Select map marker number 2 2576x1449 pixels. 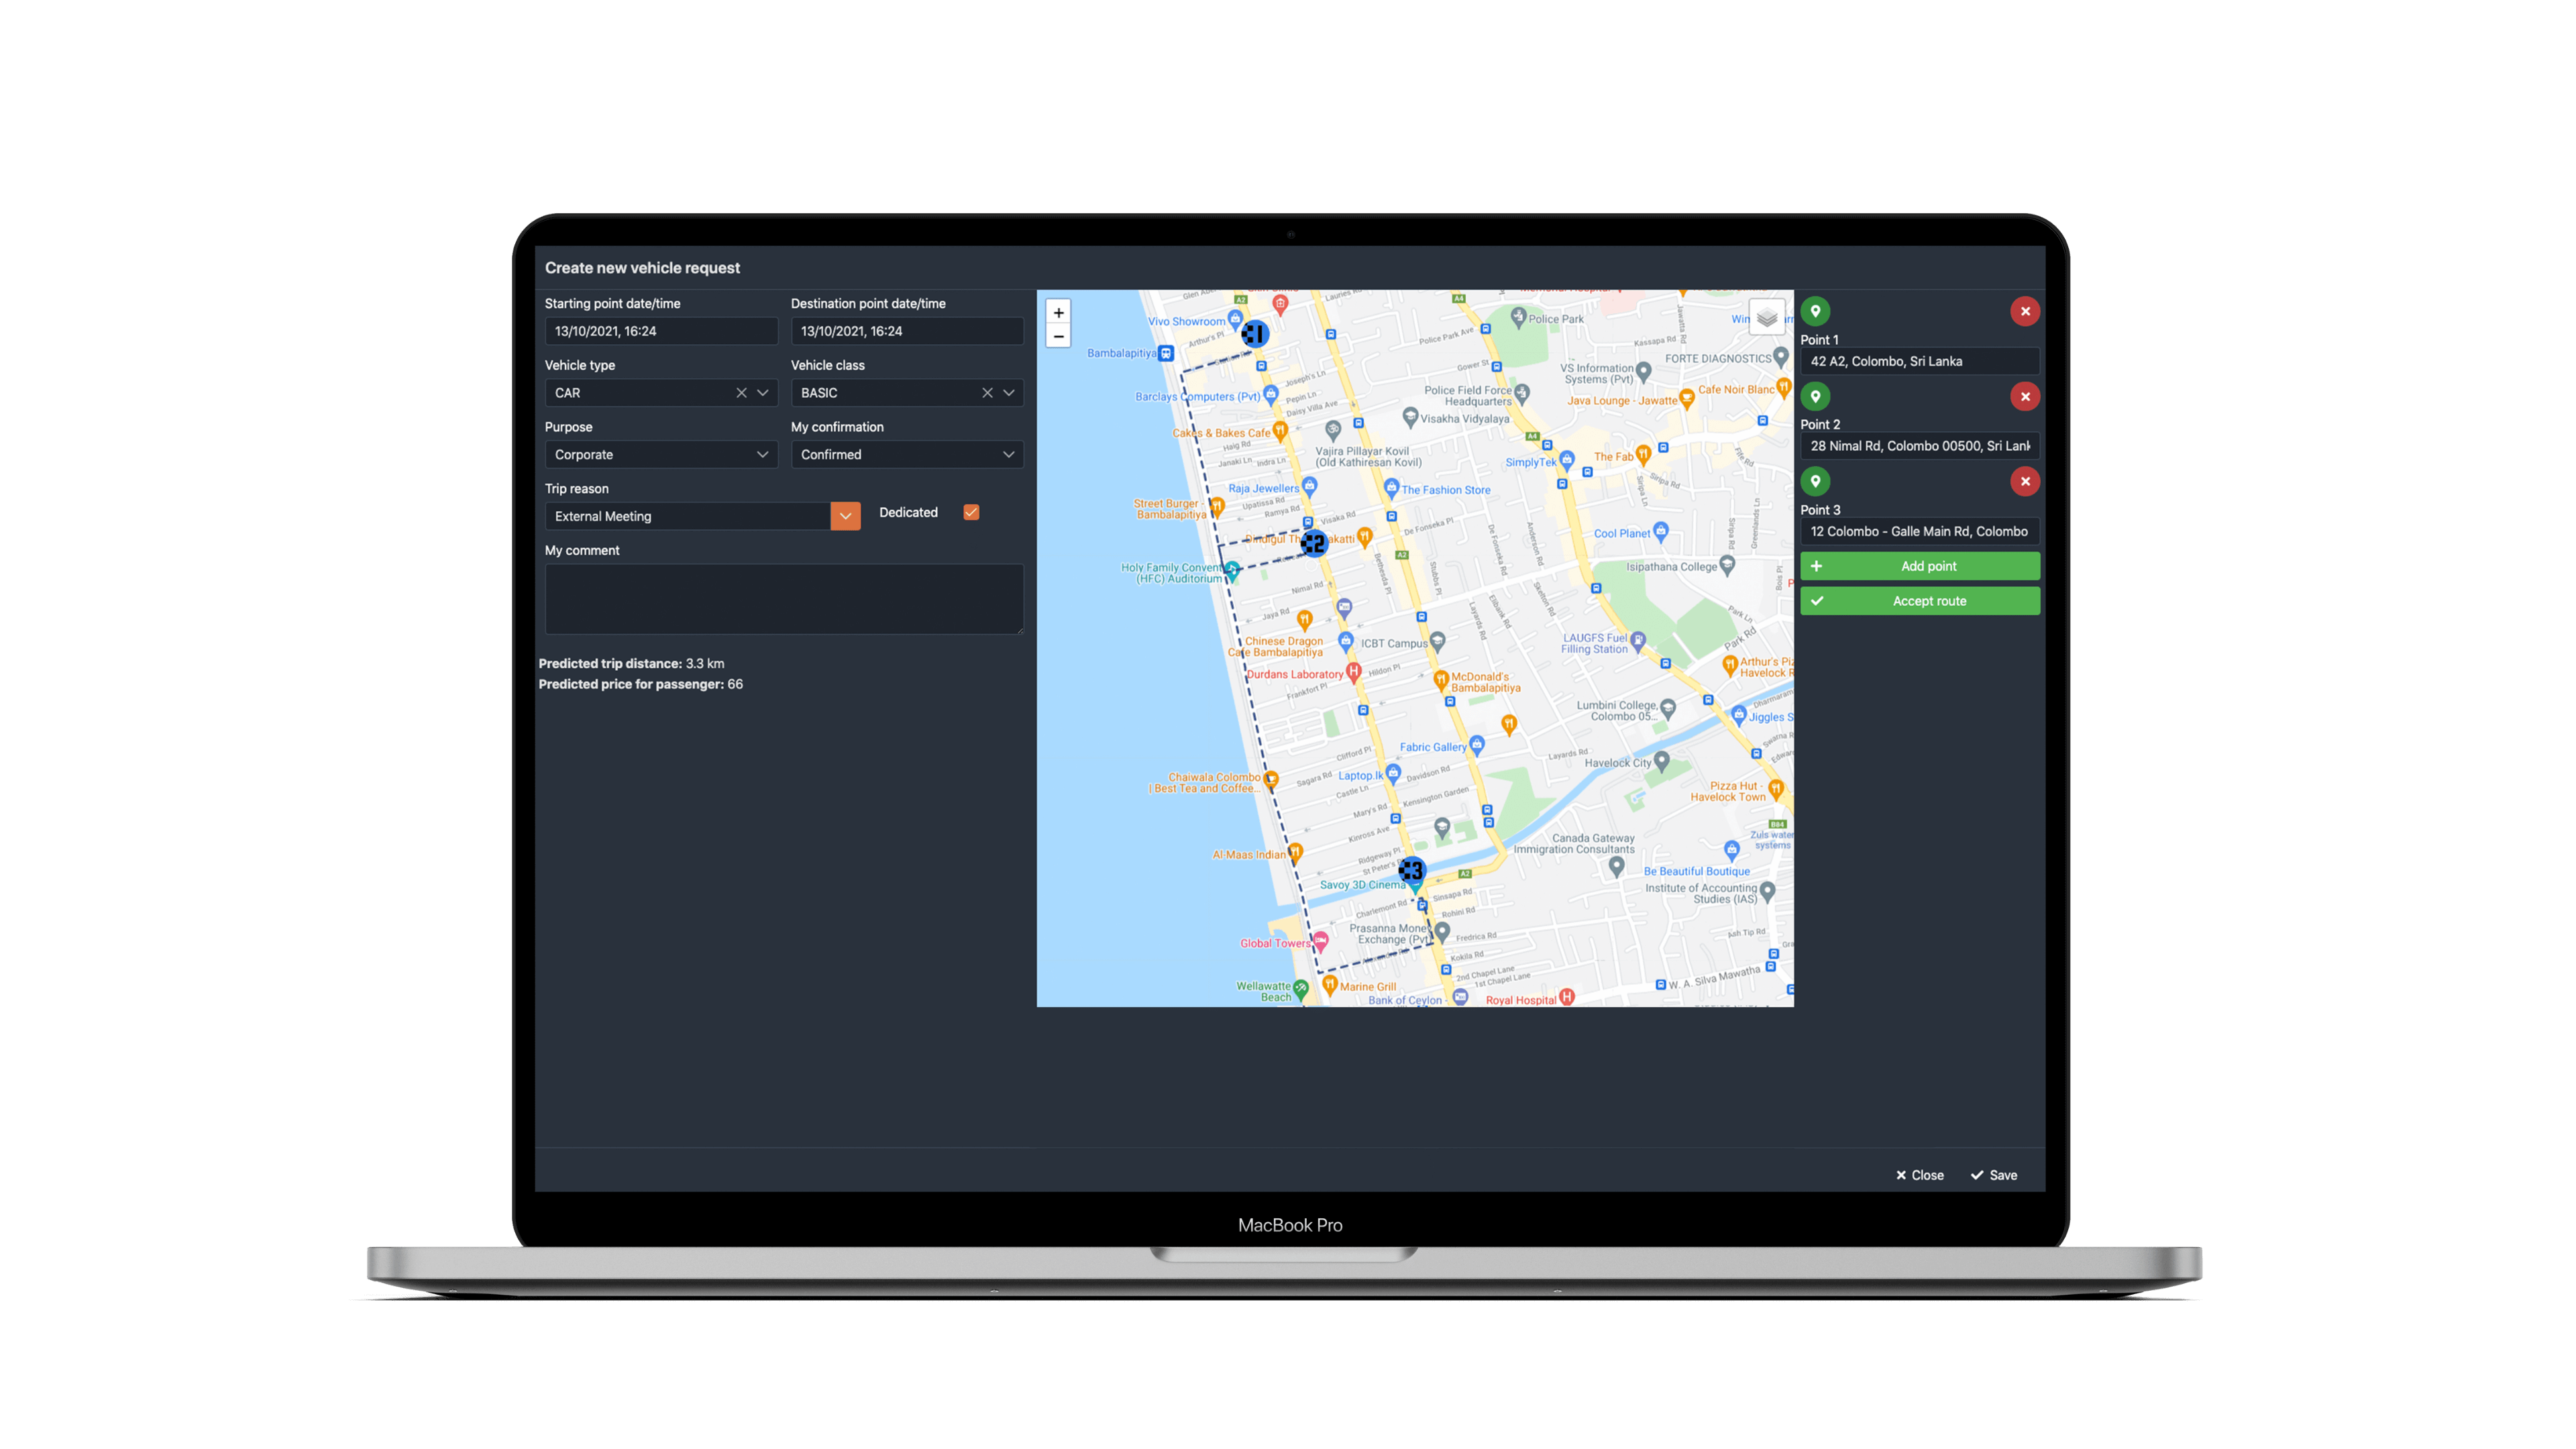pos(1314,543)
